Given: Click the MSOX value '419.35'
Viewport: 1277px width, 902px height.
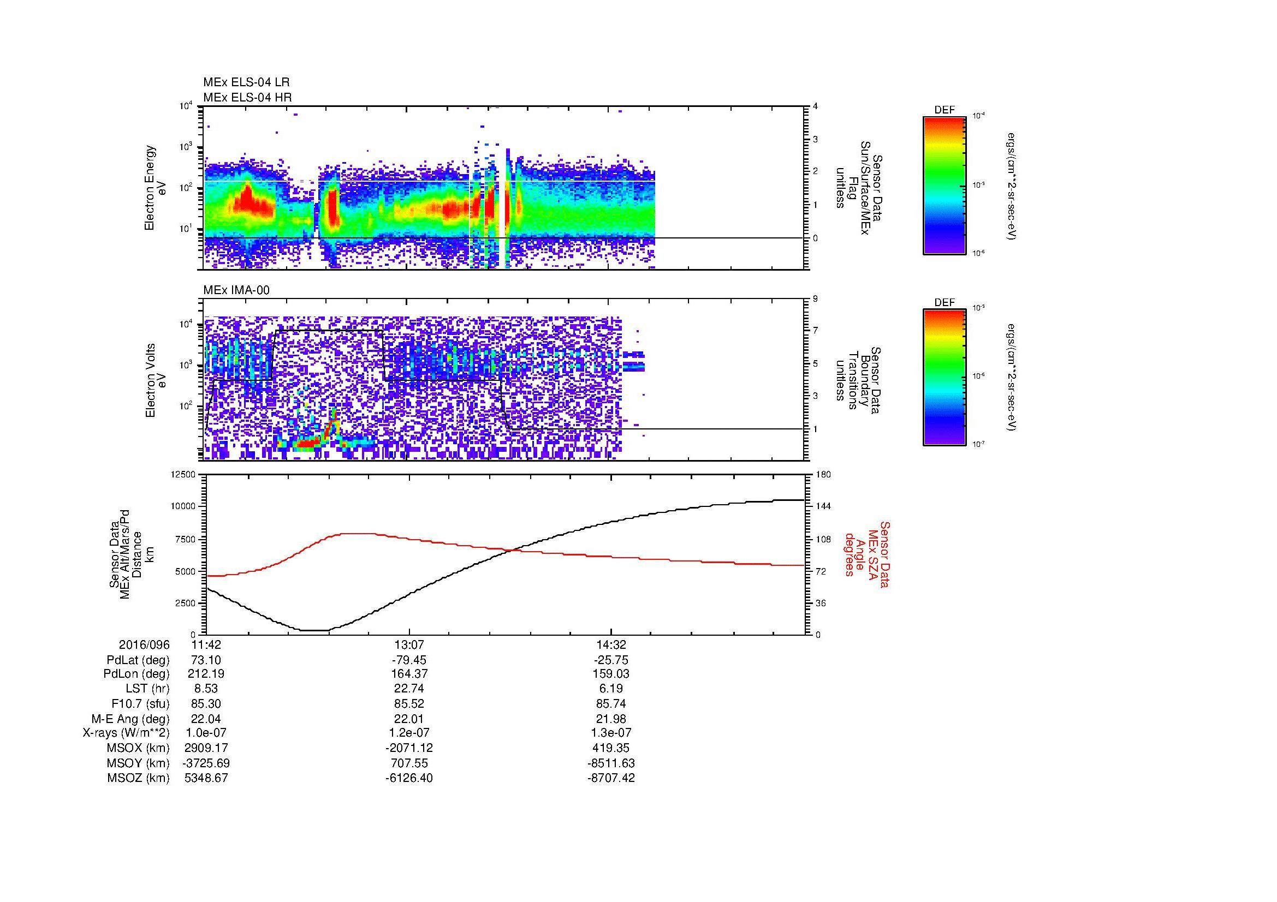Looking at the screenshot, I should 611,748.
